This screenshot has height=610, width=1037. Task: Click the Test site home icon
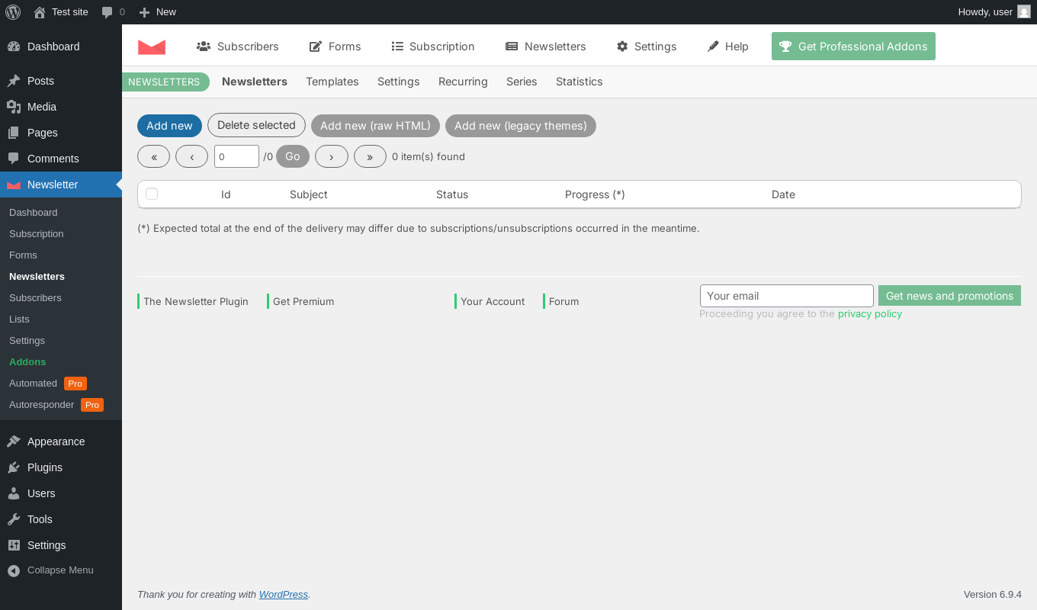[40, 11]
